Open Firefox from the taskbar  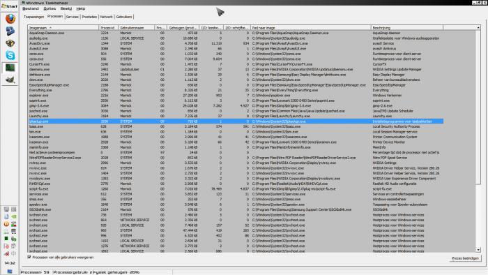[x=10, y=19]
